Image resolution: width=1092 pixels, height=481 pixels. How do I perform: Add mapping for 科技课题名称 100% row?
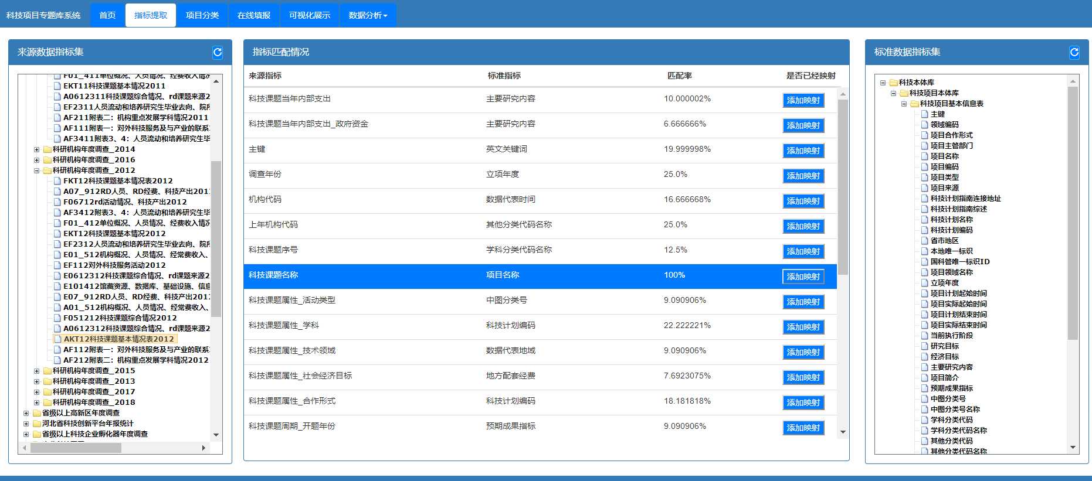803,277
